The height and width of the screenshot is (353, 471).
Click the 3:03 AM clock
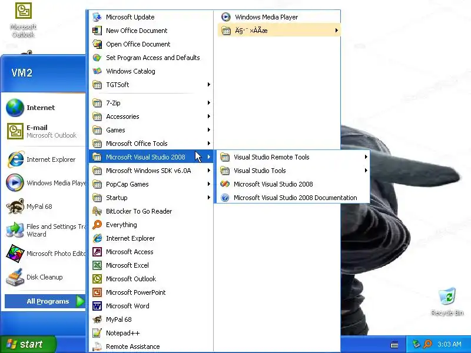coord(449,344)
